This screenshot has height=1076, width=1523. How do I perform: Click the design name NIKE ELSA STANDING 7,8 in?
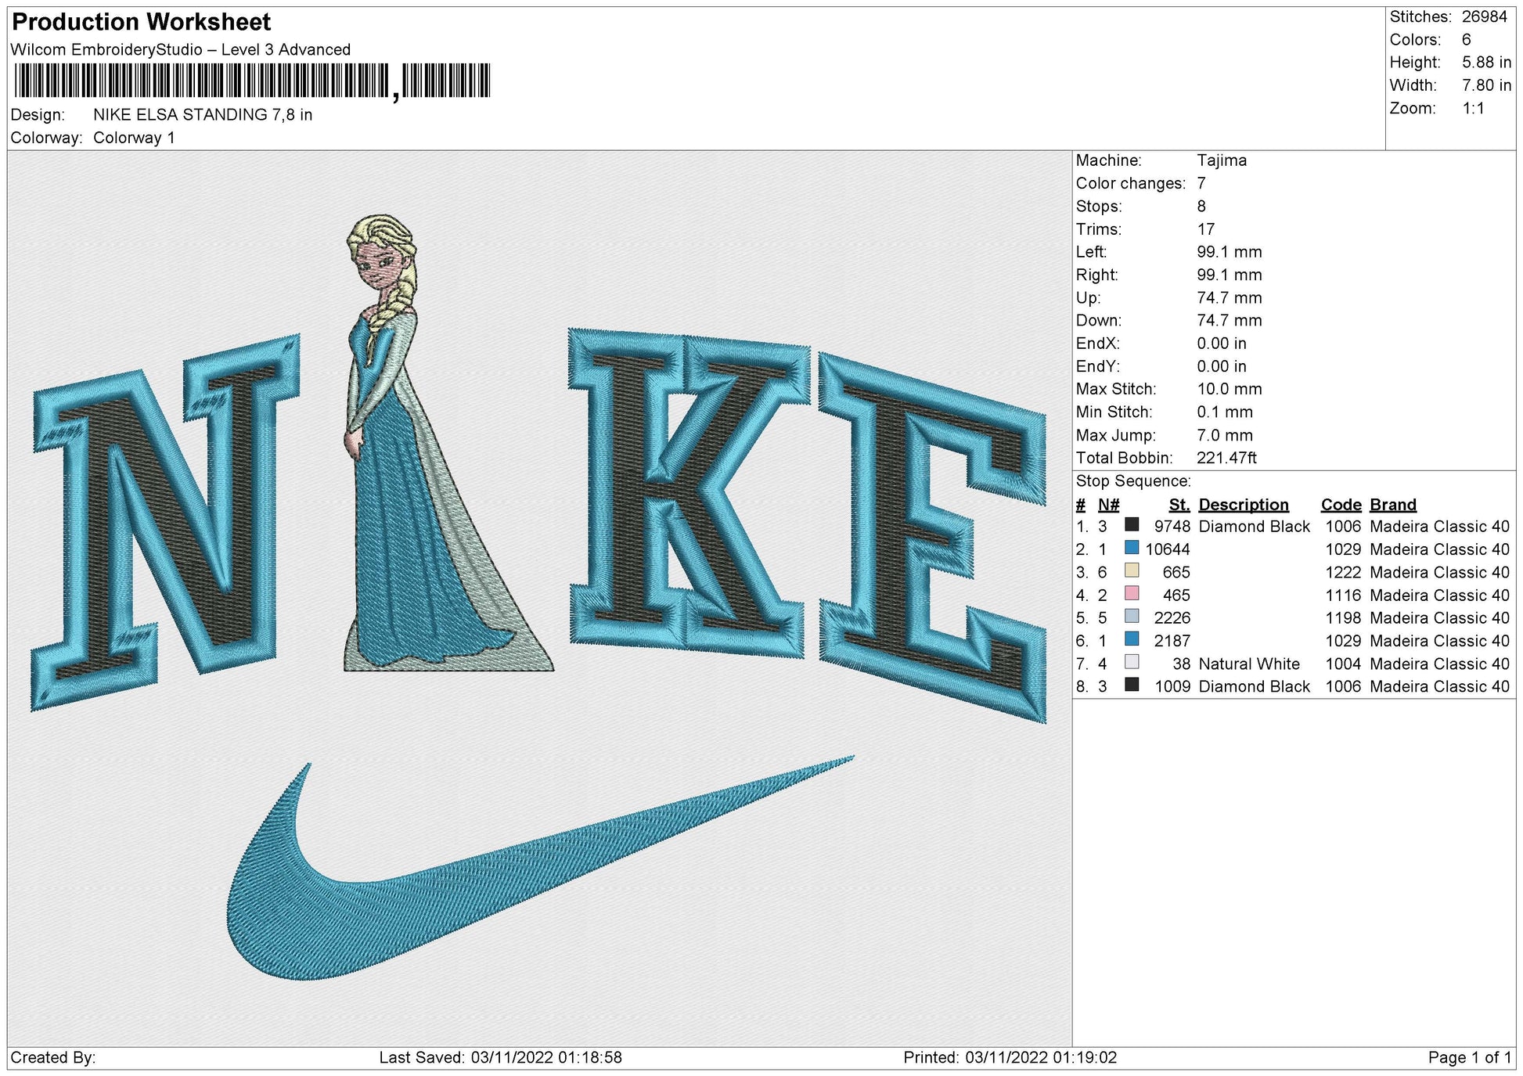[203, 115]
